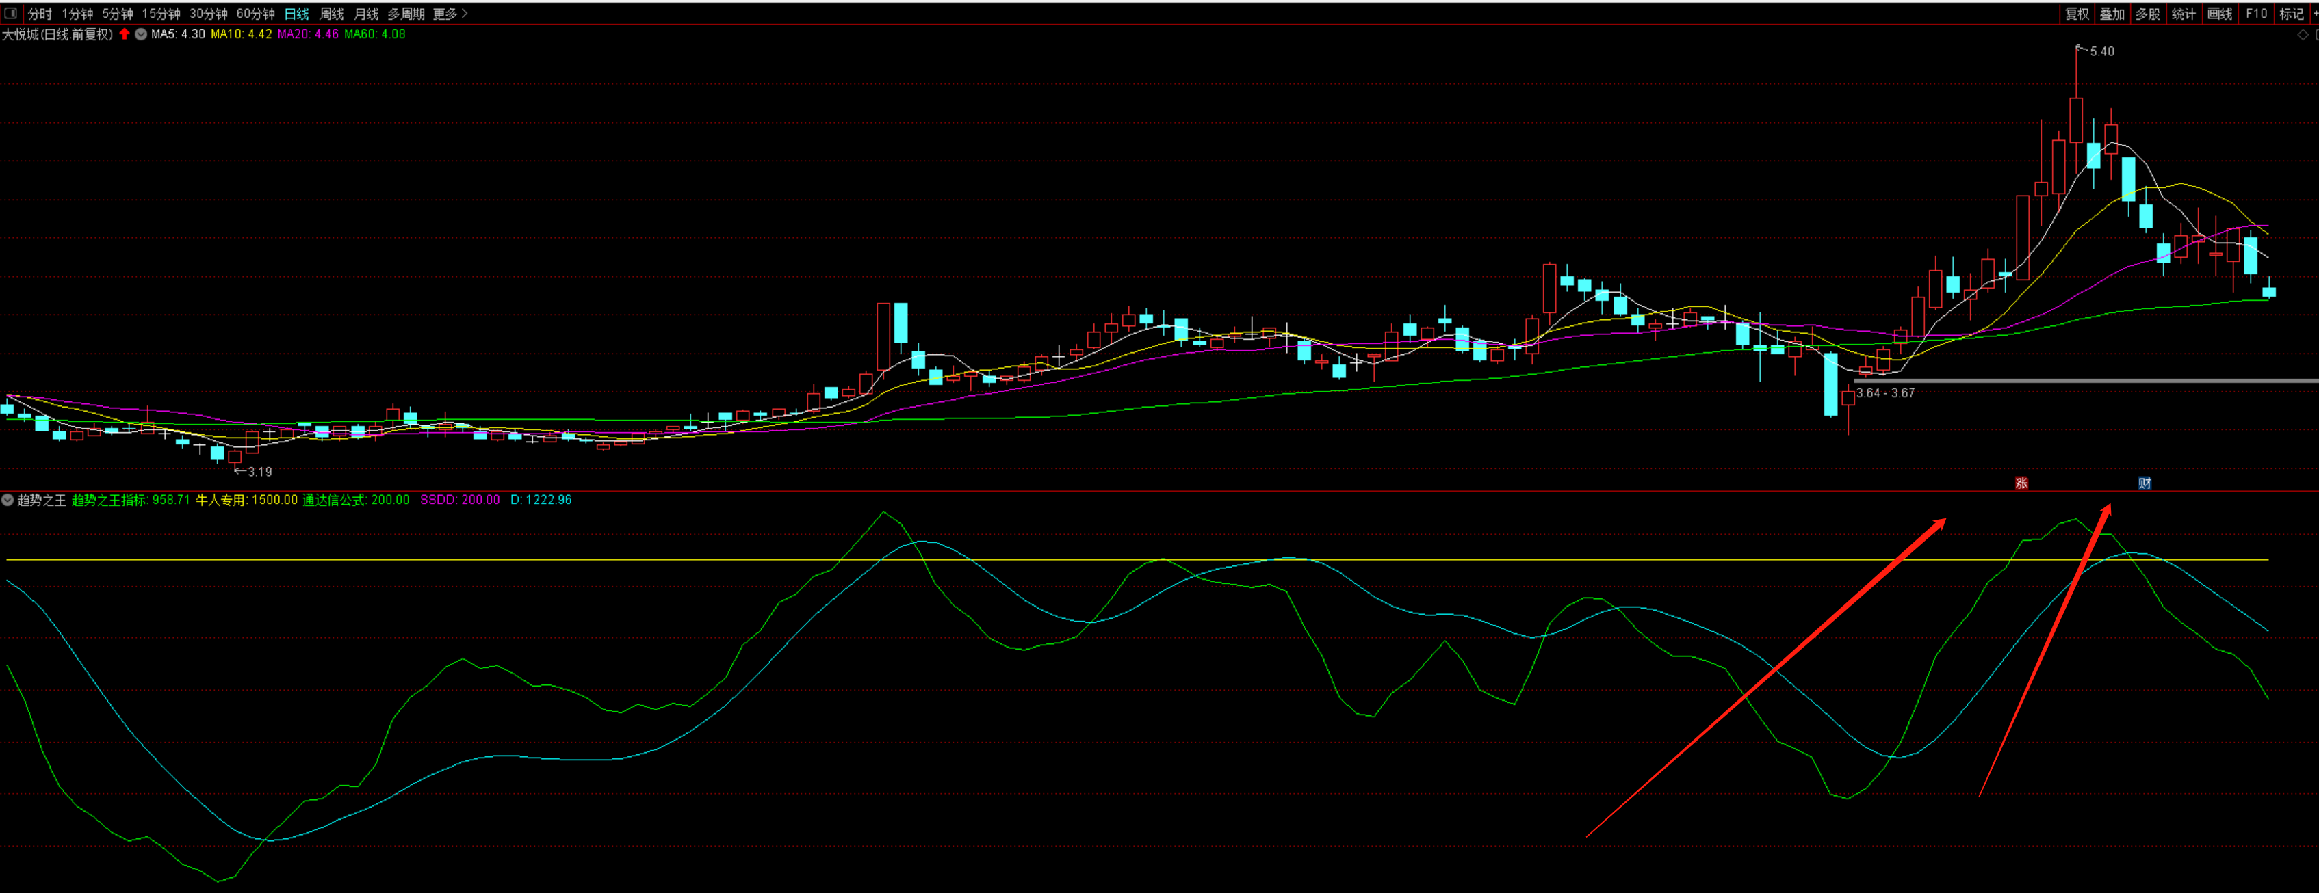Screen dimensions: 2319x893
Task: Click the MA60: 4.08 label
Action: [x=374, y=34]
